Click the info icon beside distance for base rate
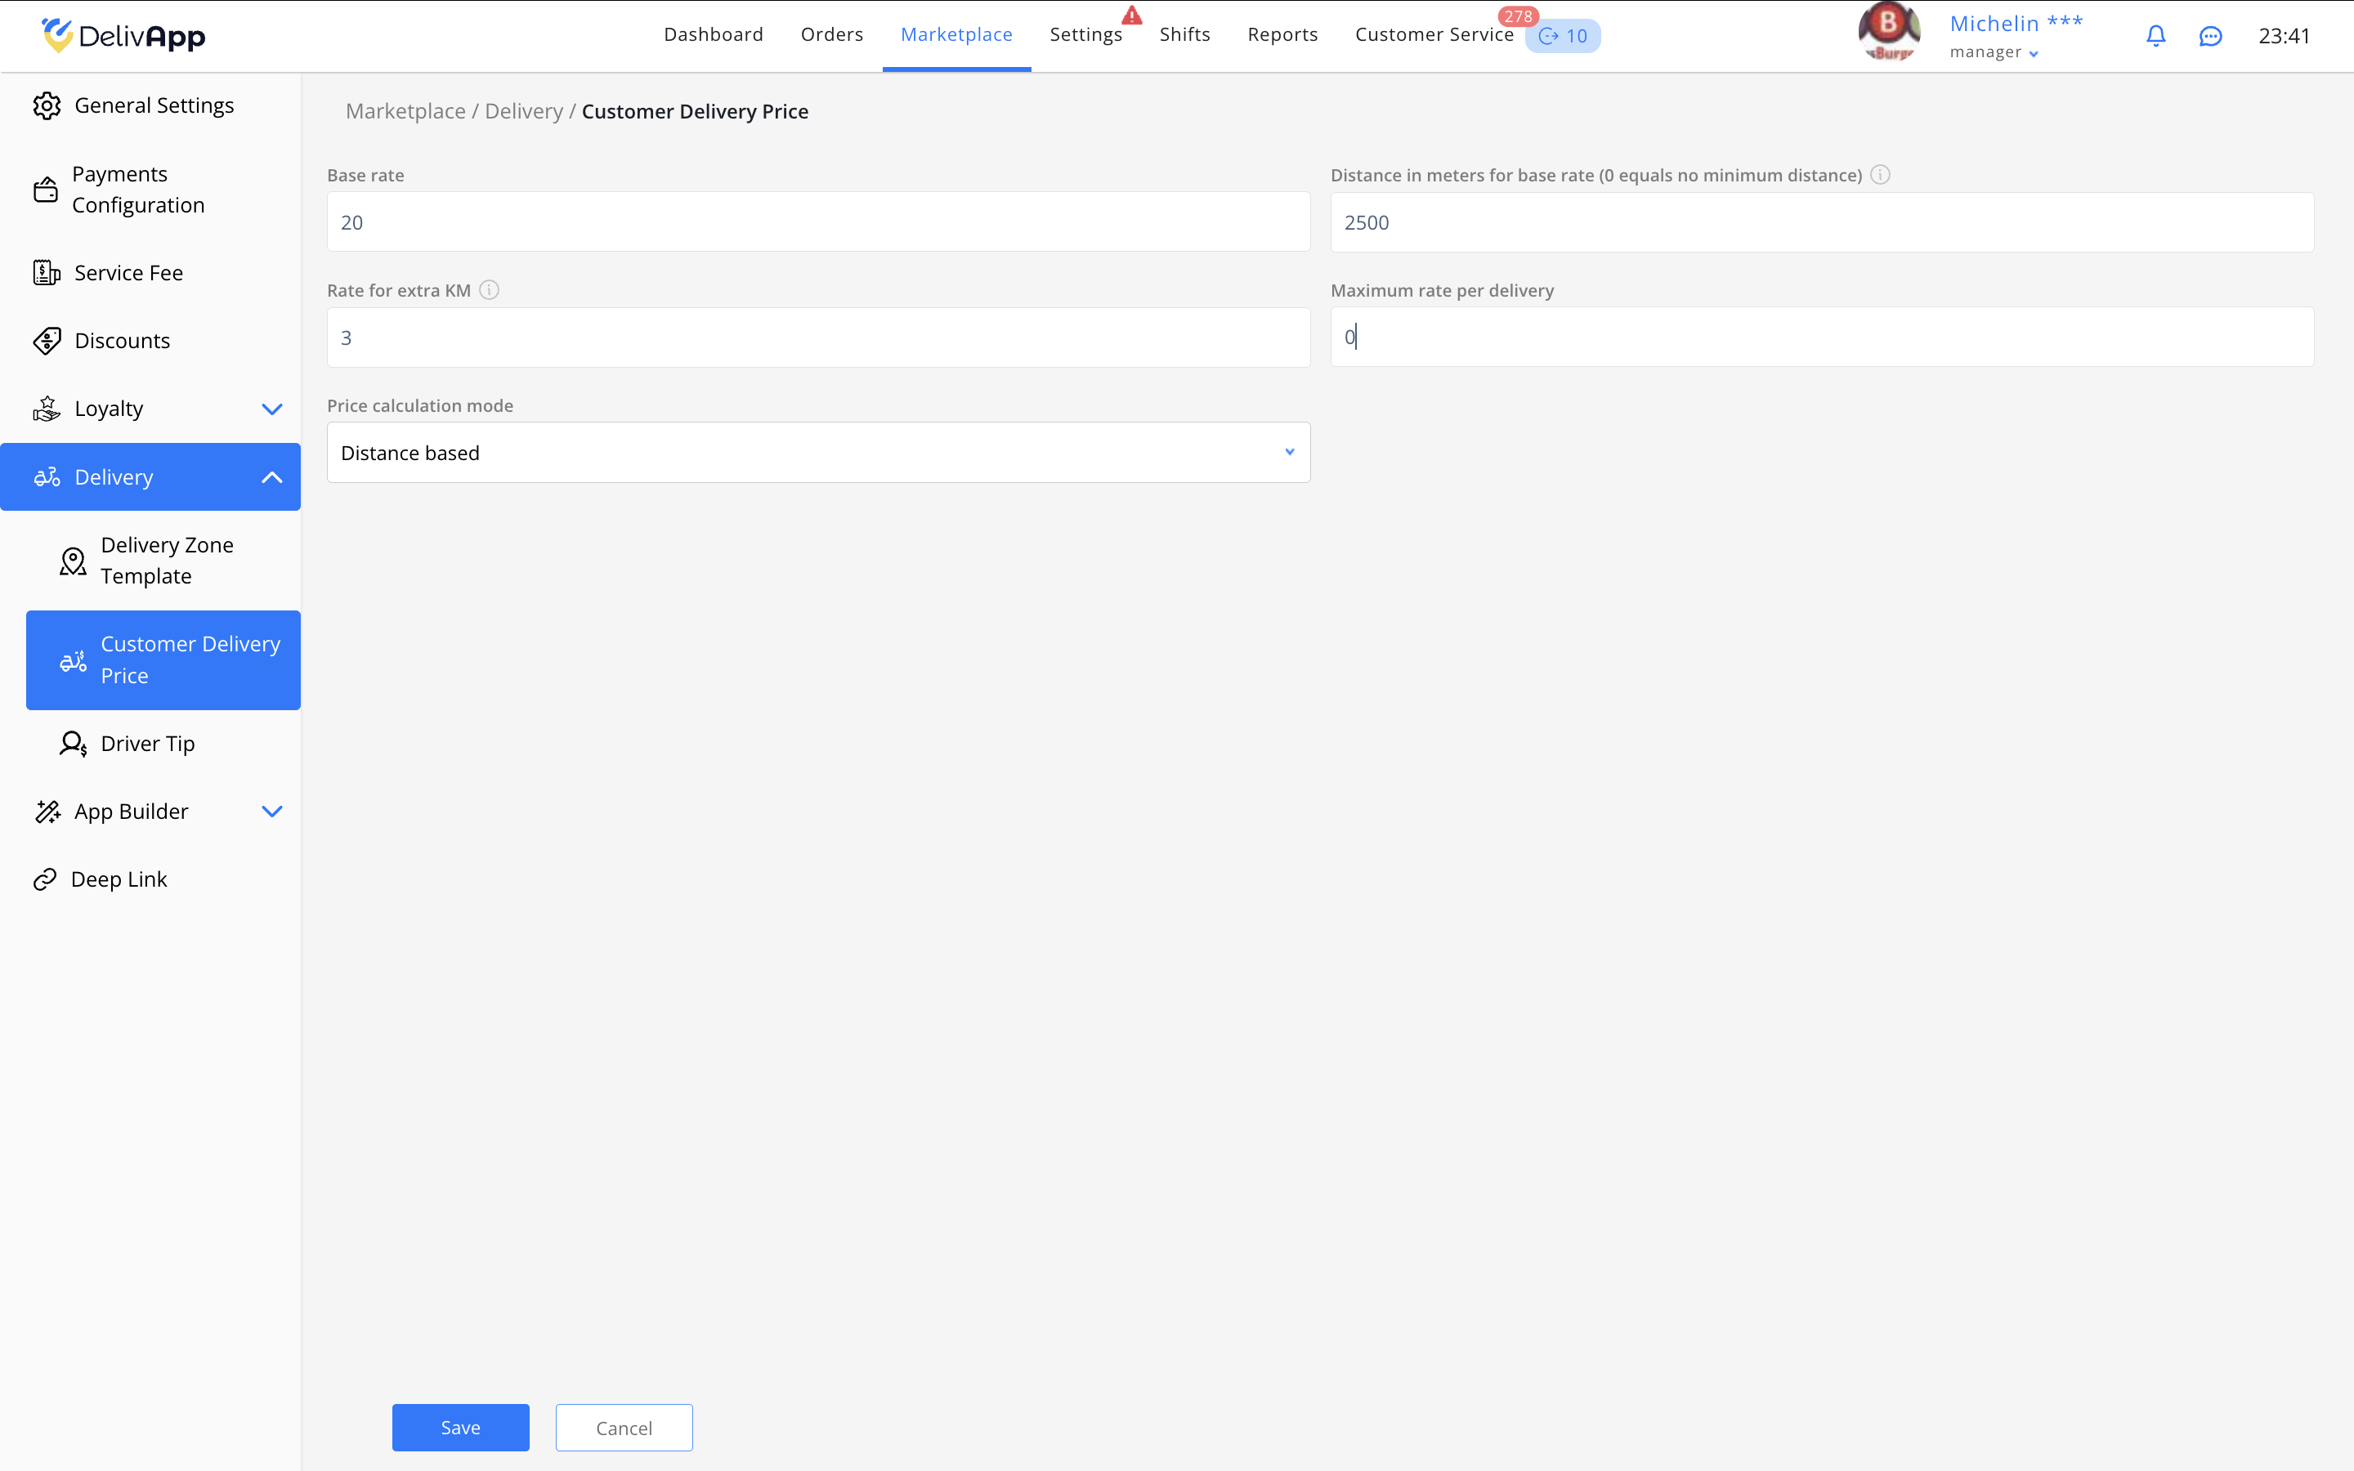Screen dimensions: 2354x1471 tap(1880, 175)
